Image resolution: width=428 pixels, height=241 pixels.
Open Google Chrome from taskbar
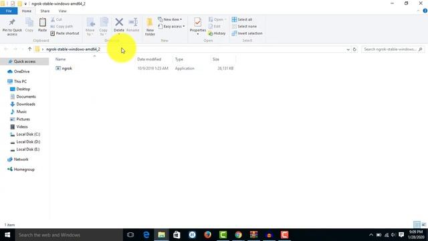pyautogui.click(x=238, y=235)
